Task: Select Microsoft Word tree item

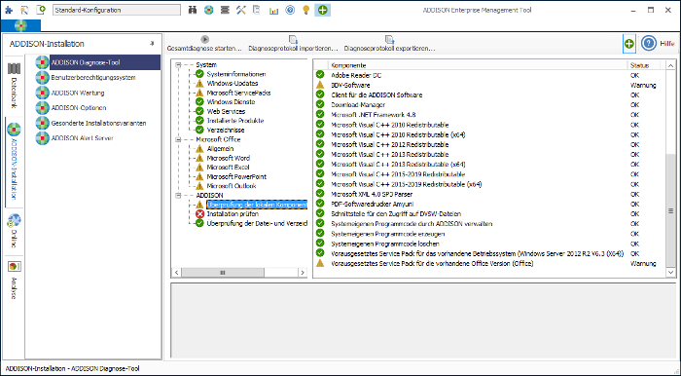Action: pos(229,158)
